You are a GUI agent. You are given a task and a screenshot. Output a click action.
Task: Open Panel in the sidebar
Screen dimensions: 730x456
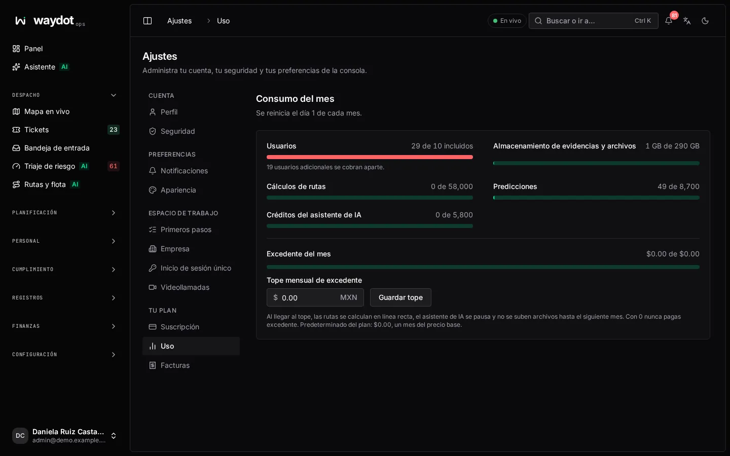click(x=65, y=49)
